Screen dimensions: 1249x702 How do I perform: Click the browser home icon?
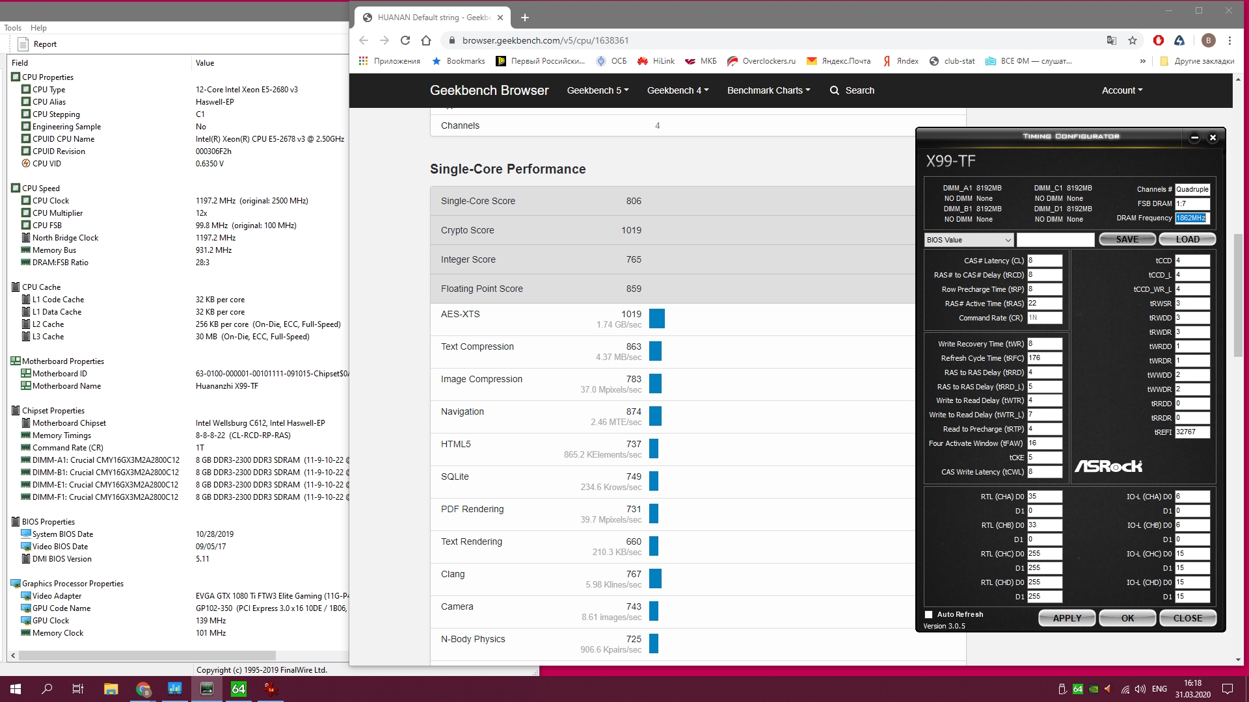pyautogui.click(x=426, y=40)
